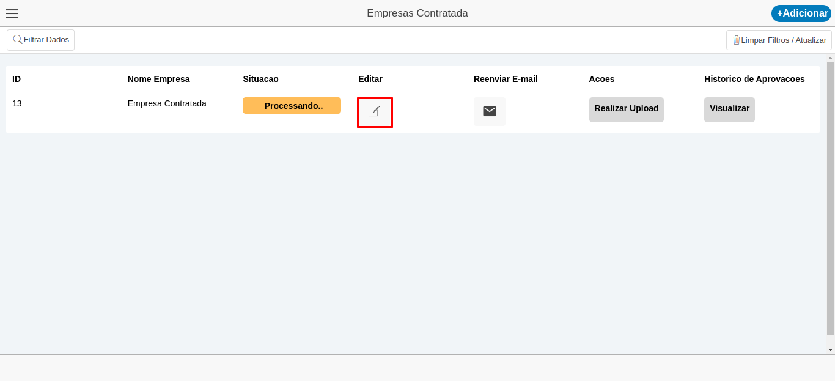Click the edit pencil icon for company 13

(374, 112)
